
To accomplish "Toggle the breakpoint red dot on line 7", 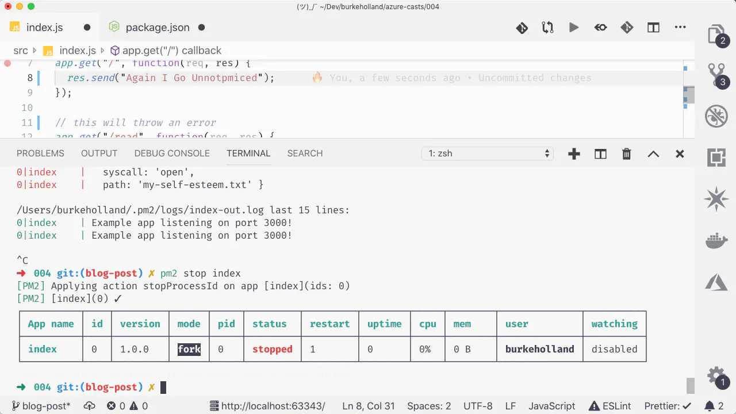I will 7,63.
